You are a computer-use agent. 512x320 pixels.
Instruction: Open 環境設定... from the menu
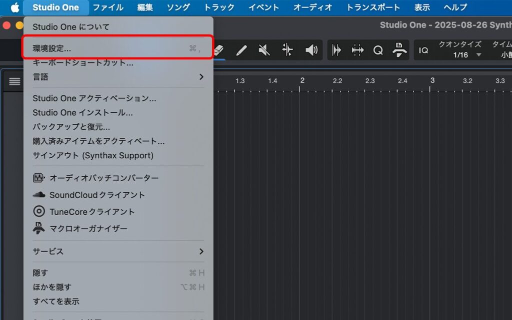click(x=52, y=48)
